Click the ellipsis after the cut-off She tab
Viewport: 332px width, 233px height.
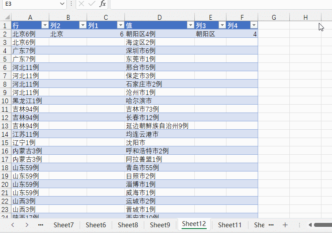(x=271, y=225)
